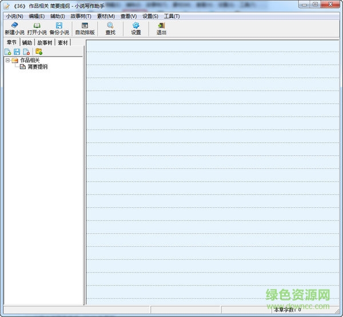Screen dimensions: 343x317
Task: Click the 作品相关 folder icon
Action: click(x=15, y=60)
